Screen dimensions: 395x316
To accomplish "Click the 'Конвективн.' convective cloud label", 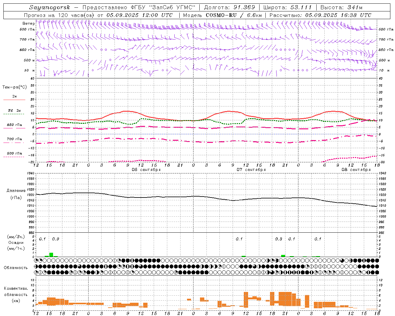I will coord(16,289).
